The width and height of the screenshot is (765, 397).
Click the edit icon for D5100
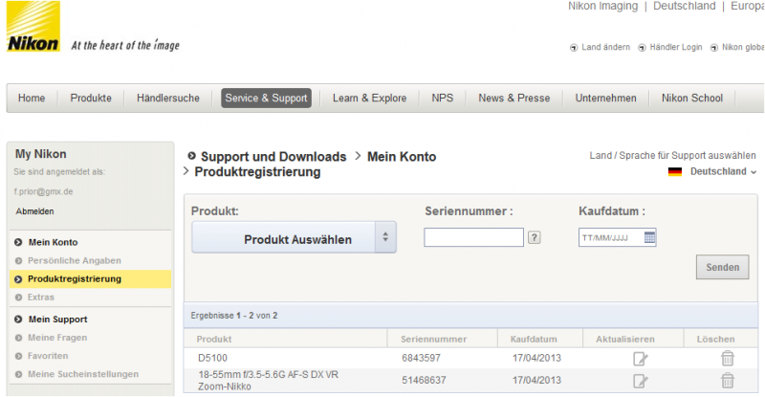point(640,359)
